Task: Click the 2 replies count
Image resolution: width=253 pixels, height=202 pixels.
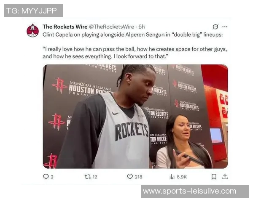Action: [x=52, y=177]
